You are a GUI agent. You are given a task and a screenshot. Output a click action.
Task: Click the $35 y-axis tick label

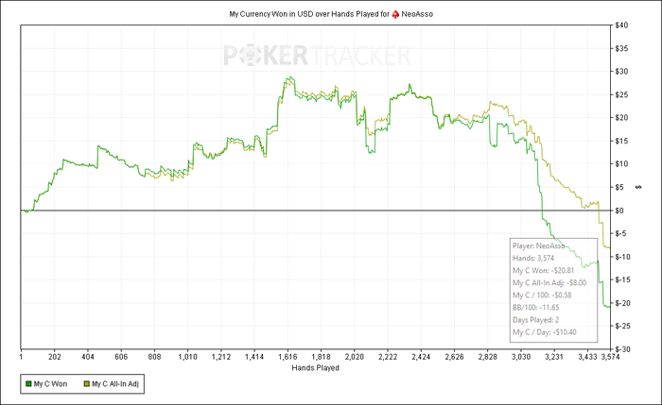tap(622, 48)
